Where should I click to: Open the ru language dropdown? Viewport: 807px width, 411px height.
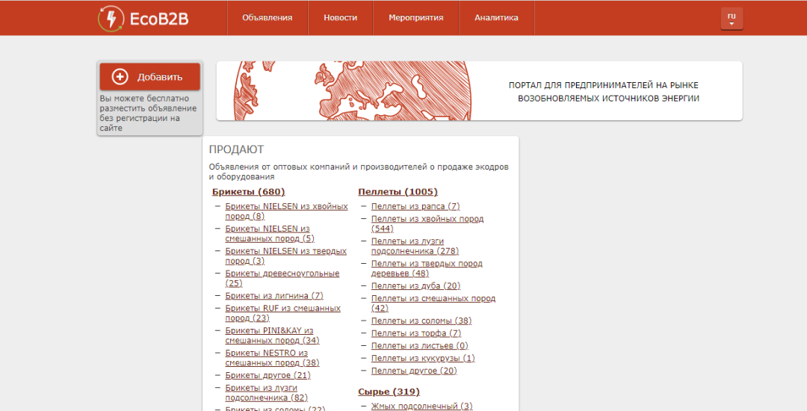pos(732,19)
